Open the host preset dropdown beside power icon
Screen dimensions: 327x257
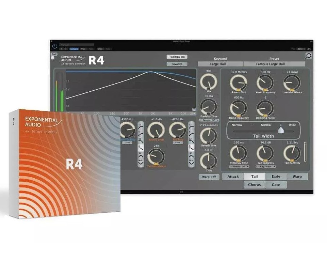coord(77,45)
